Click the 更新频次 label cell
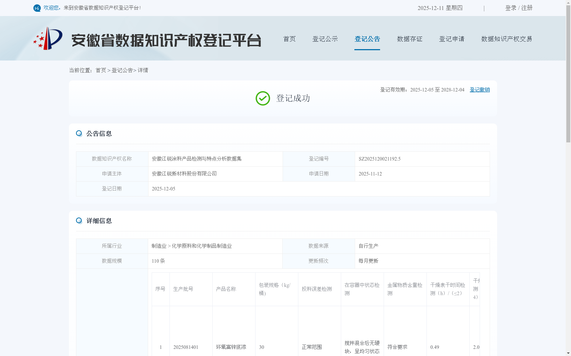 [x=319, y=261]
